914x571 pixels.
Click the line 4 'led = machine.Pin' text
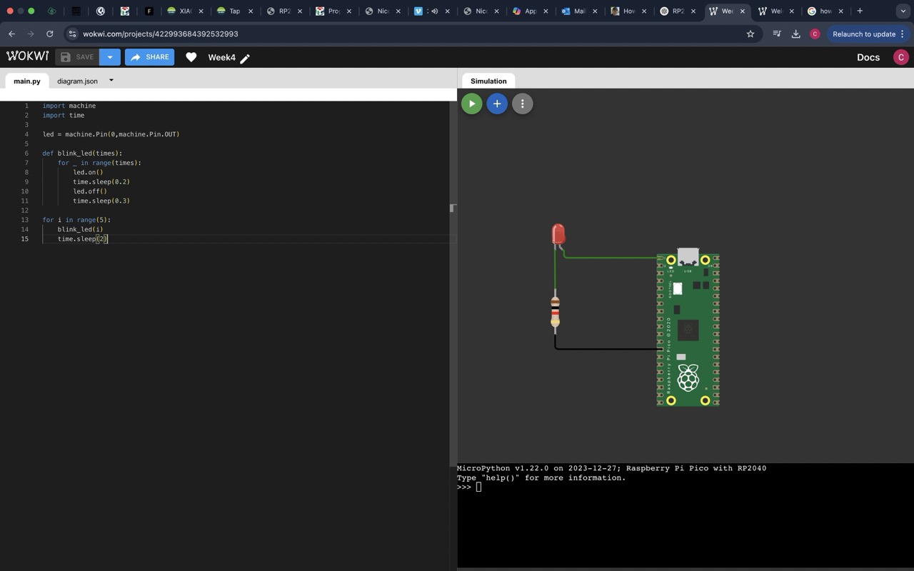coord(111,134)
